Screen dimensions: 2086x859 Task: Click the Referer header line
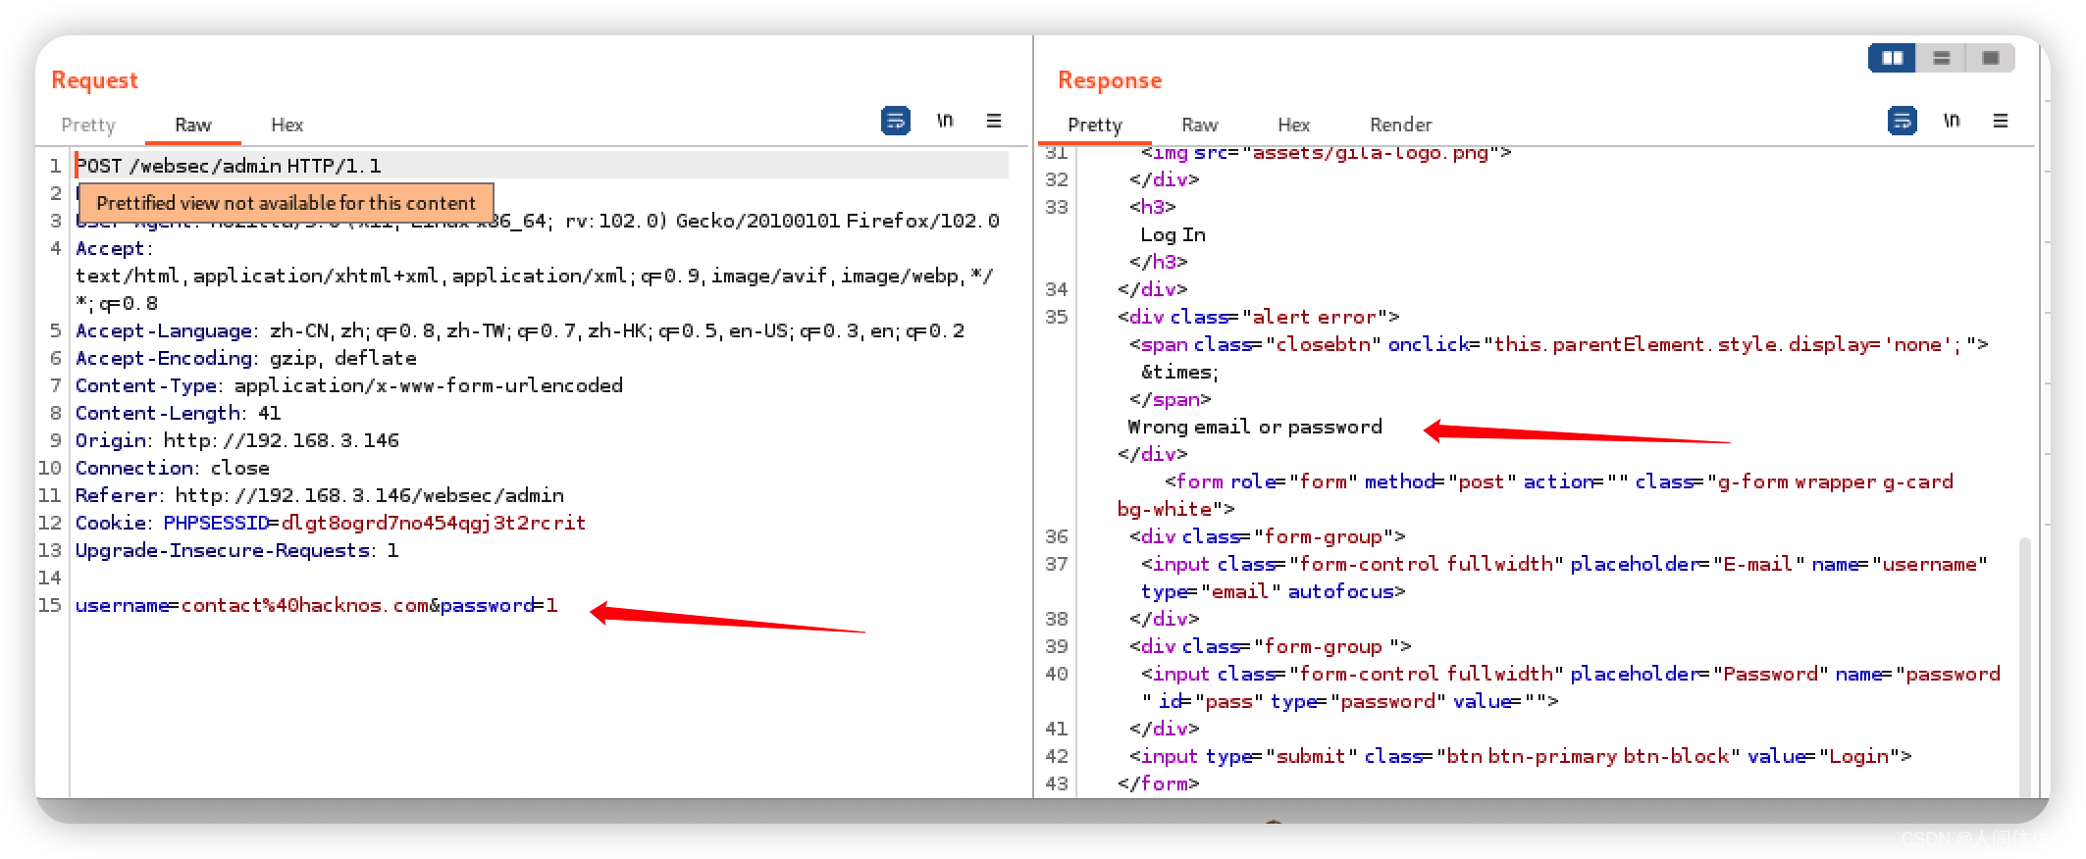(320, 495)
